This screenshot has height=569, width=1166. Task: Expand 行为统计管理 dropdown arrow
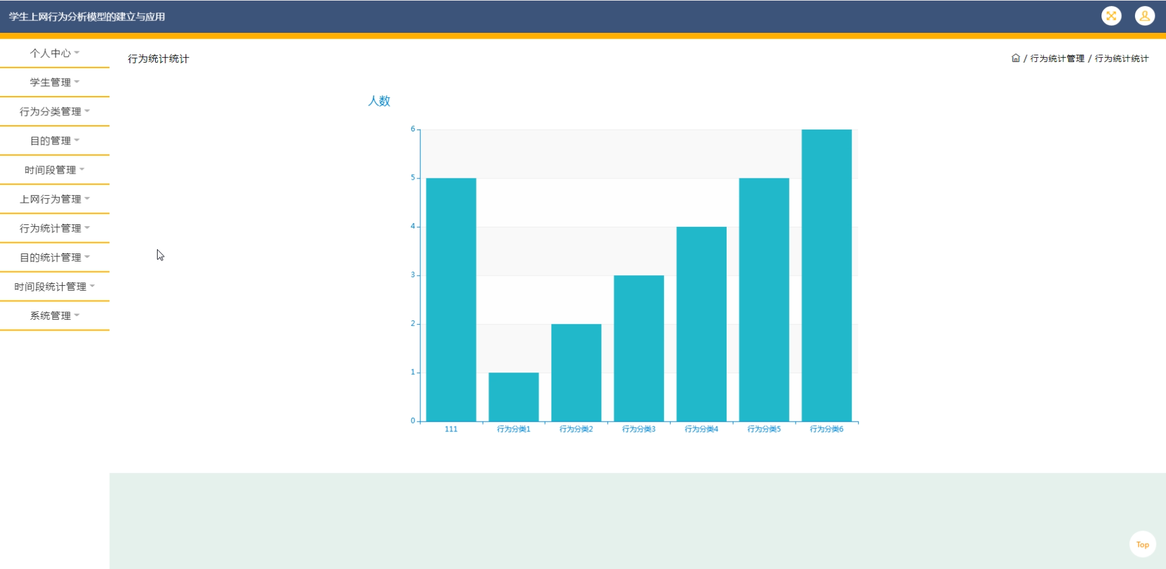click(x=87, y=227)
